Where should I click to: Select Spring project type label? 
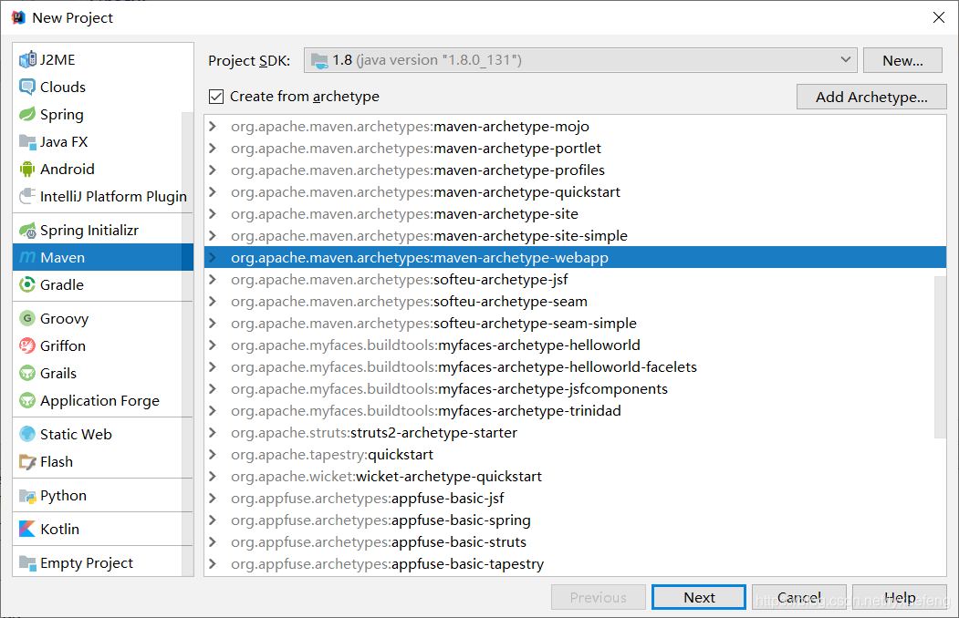click(x=62, y=115)
